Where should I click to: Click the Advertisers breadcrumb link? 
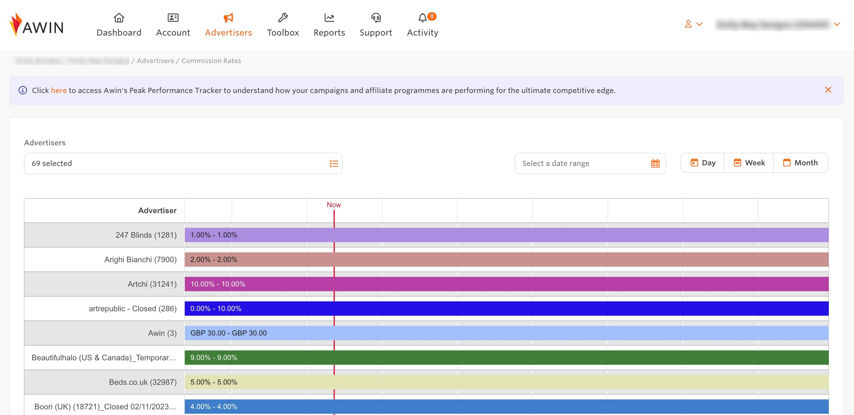tap(155, 61)
